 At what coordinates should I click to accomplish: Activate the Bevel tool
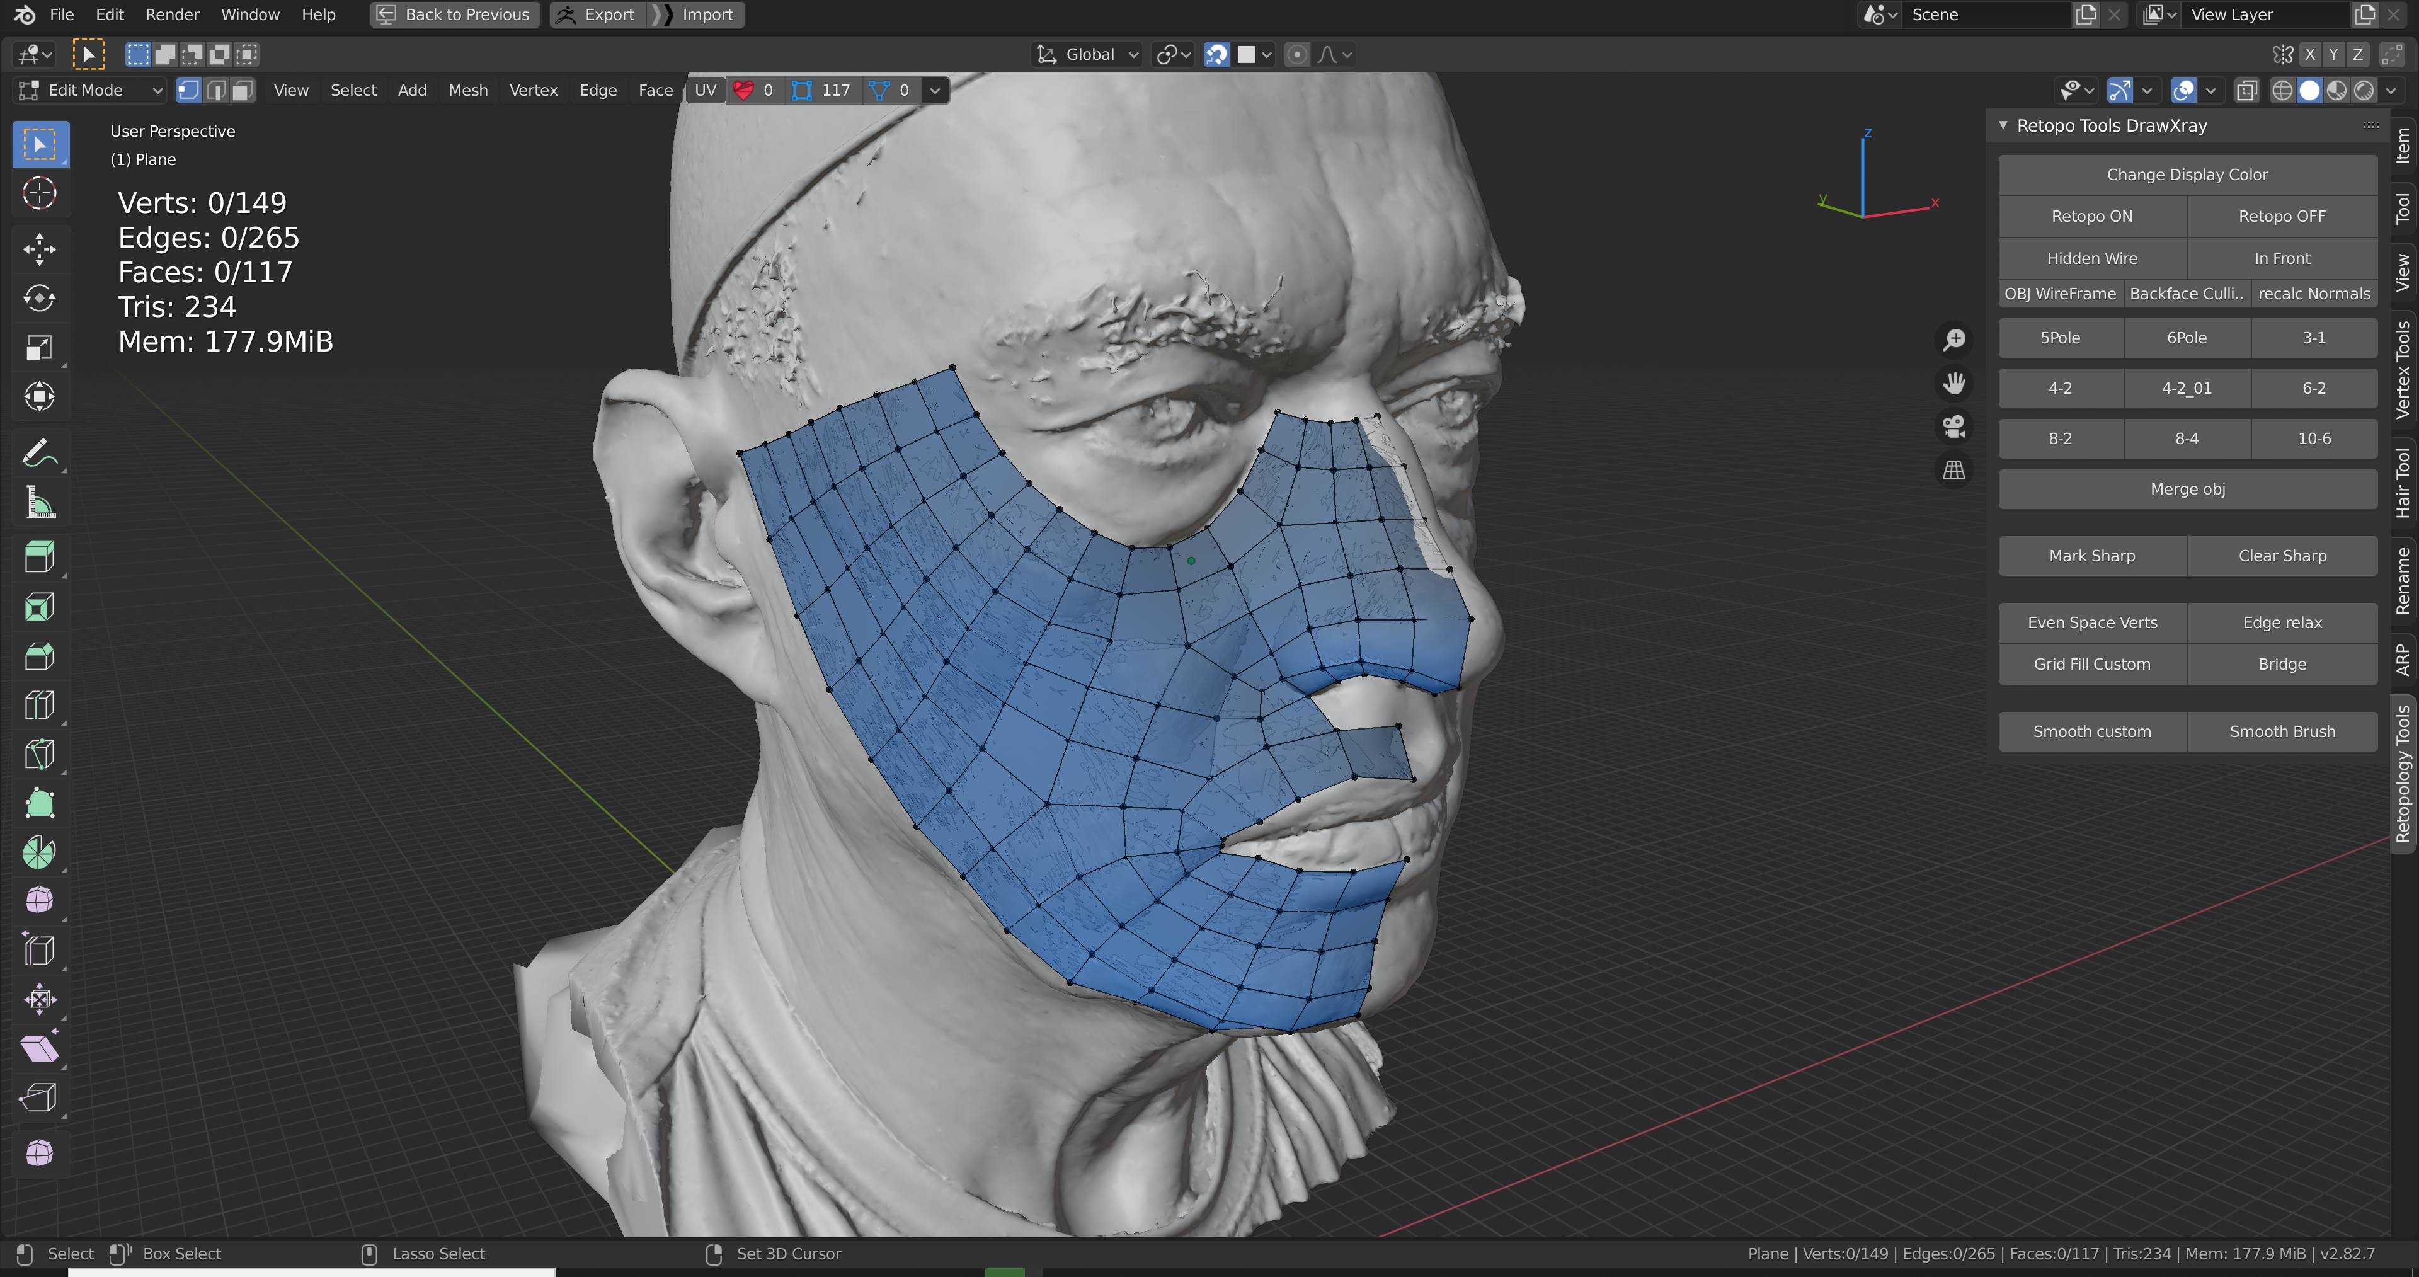pyautogui.click(x=40, y=656)
